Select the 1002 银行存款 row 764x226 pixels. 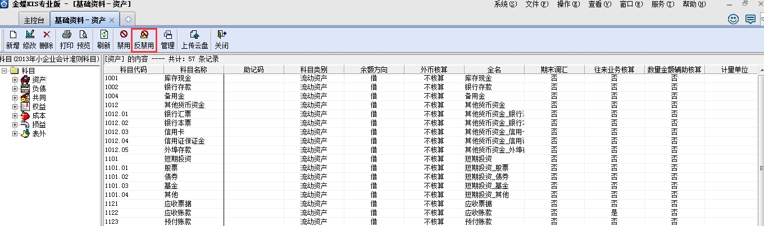(x=178, y=87)
